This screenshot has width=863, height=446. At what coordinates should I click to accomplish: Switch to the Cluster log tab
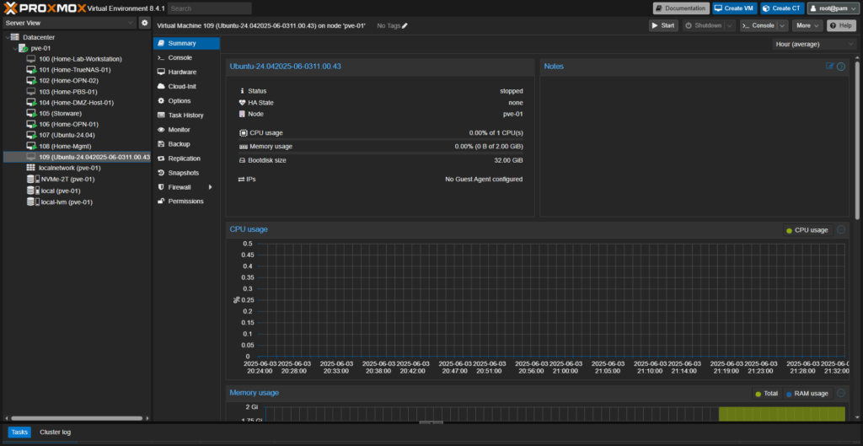coord(55,432)
